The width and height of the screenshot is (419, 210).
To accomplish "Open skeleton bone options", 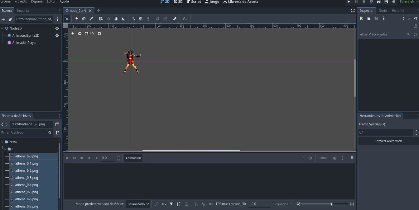I will click(x=175, y=19).
